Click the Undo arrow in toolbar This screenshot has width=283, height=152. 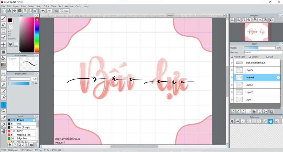click(43, 11)
